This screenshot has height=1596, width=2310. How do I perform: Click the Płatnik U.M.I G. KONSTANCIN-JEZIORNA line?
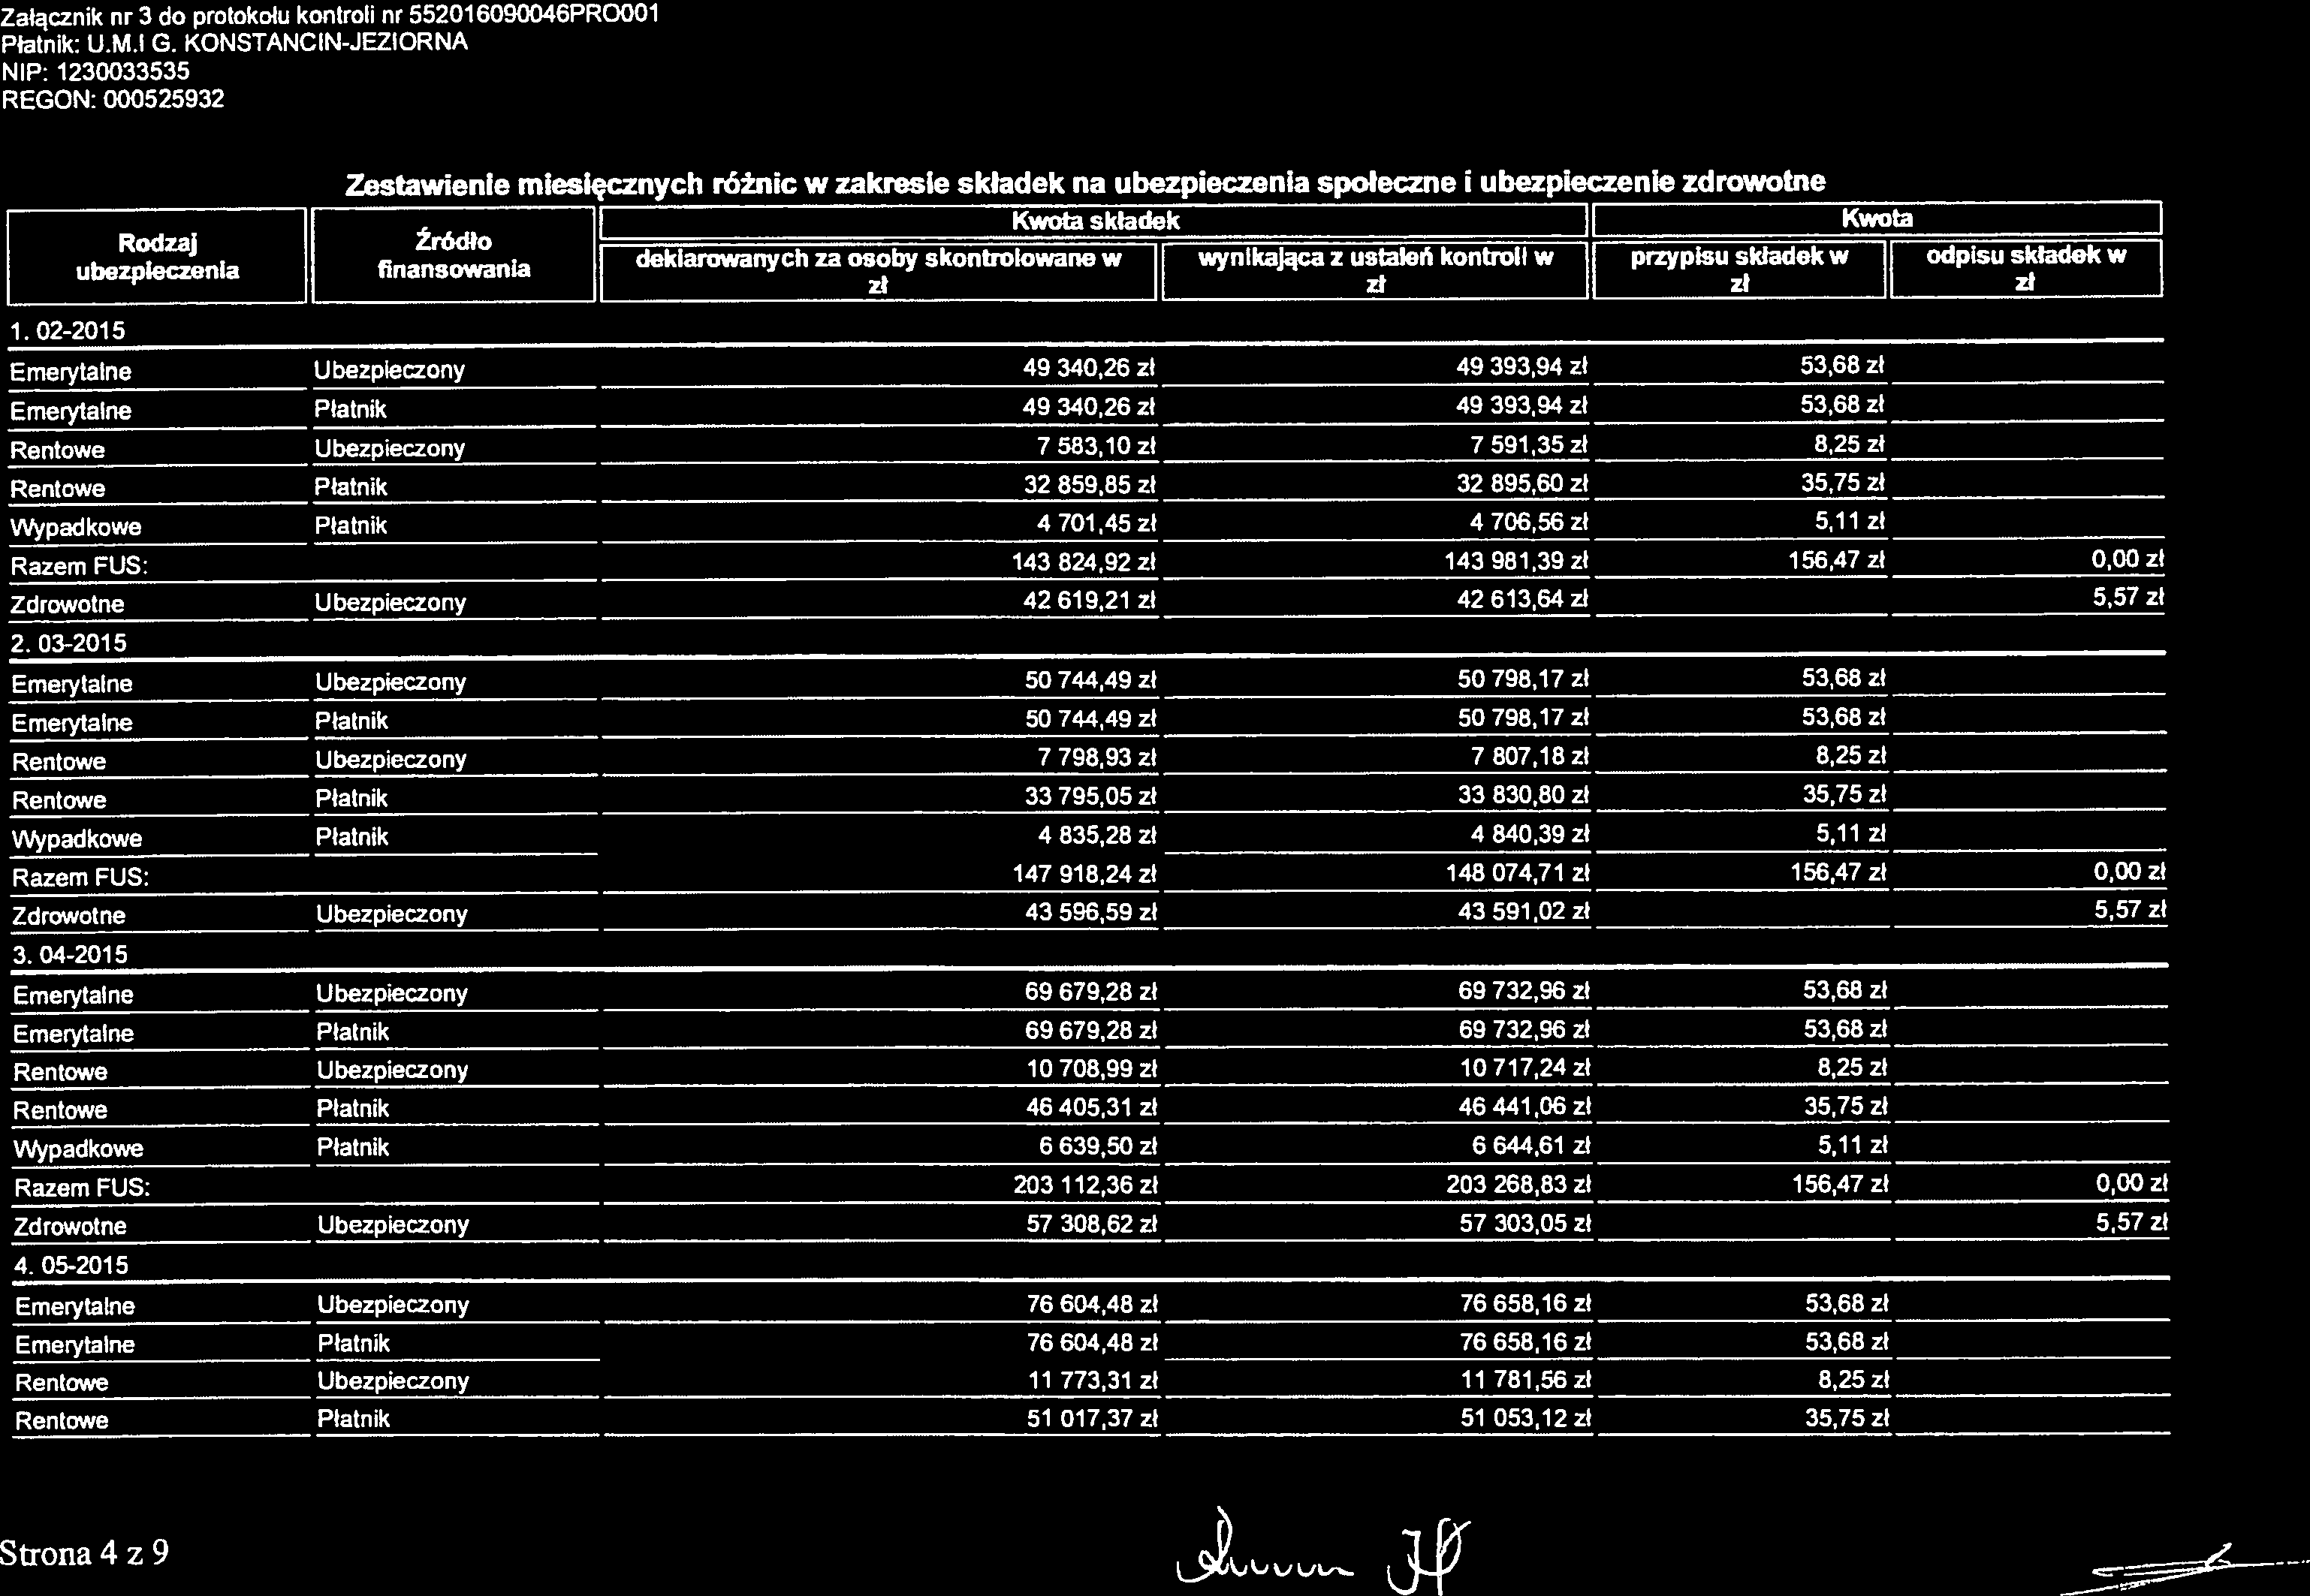point(234,43)
